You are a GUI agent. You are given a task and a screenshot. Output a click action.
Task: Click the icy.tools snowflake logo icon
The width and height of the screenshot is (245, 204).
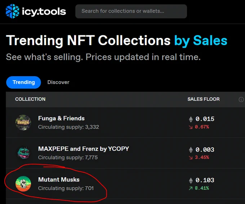[x=13, y=11]
